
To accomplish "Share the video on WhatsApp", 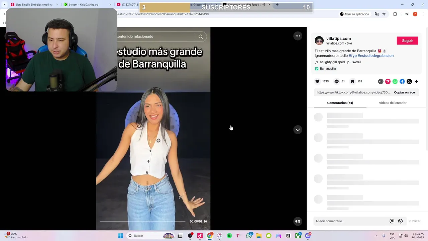I will click(x=395, y=81).
